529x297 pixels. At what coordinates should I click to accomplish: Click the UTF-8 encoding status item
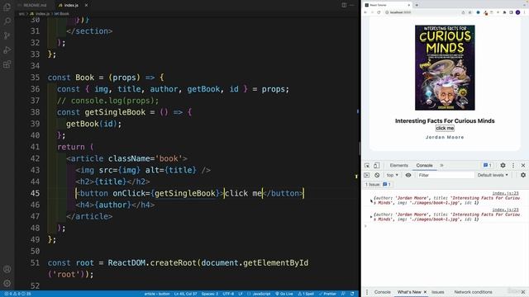[x=228, y=294]
